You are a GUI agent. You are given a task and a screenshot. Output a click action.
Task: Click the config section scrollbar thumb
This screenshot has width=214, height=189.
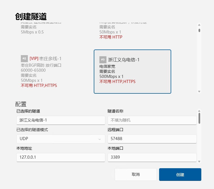tap(199, 118)
